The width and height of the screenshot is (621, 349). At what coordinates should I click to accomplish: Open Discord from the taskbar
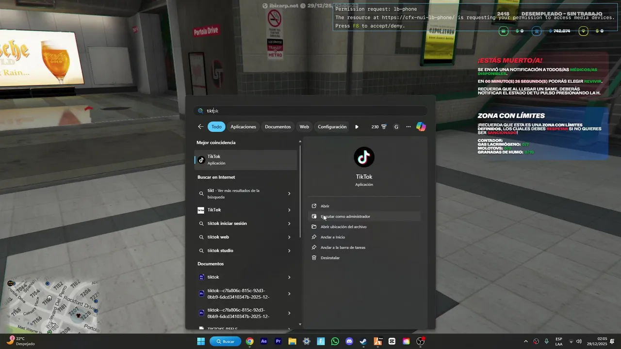(x=349, y=341)
